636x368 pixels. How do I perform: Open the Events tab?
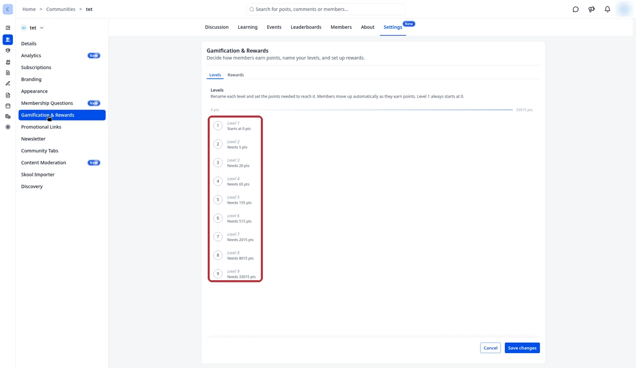274,27
